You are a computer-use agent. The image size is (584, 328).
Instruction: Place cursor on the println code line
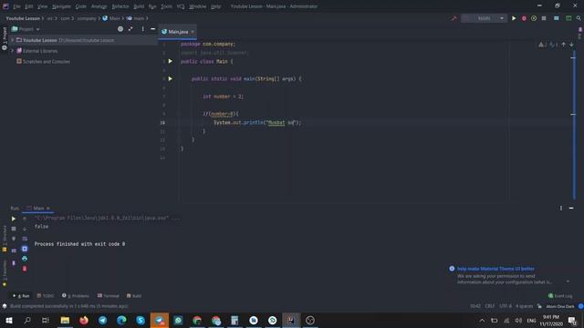click(x=257, y=122)
